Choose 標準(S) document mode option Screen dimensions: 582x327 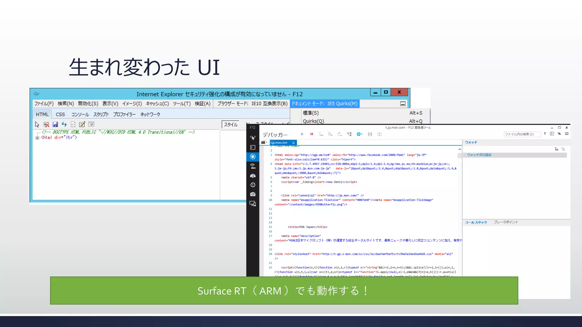(362, 113)
